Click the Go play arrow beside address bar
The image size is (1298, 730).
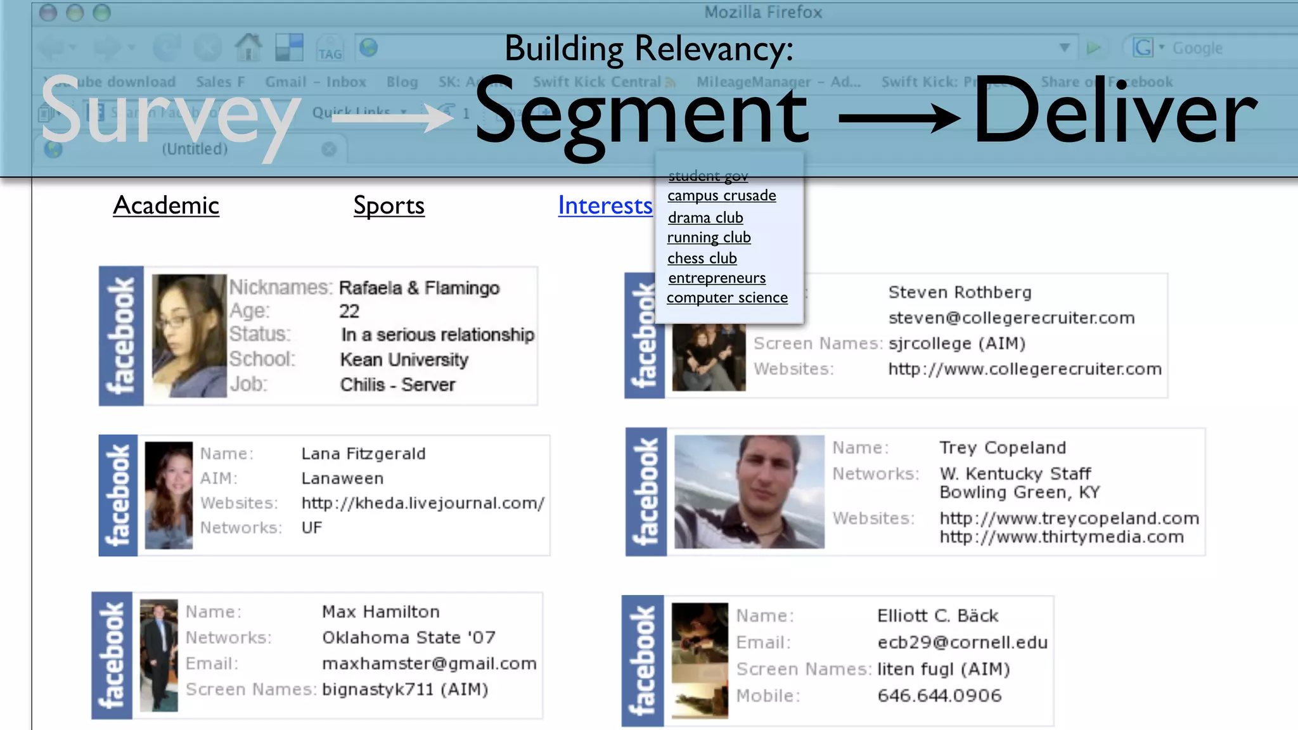(1093, 48)
